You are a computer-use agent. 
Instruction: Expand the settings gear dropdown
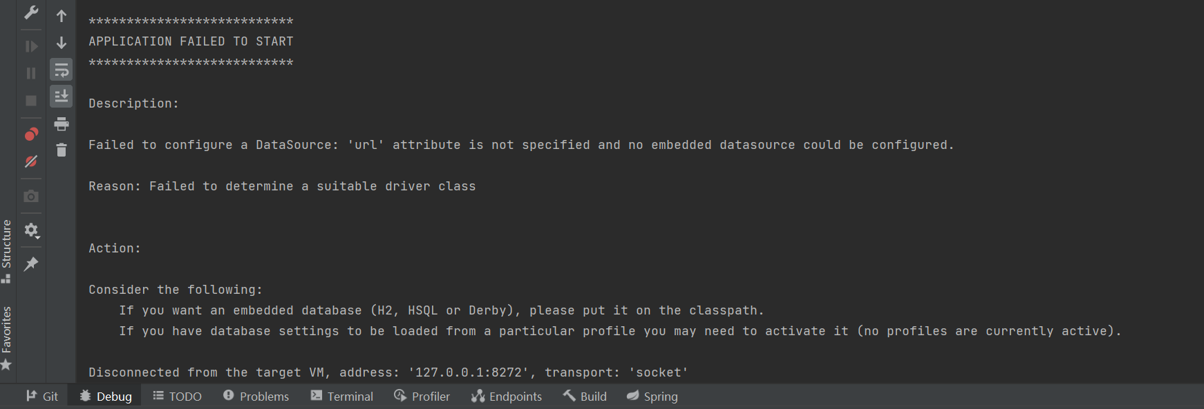(x=30, y=230)
